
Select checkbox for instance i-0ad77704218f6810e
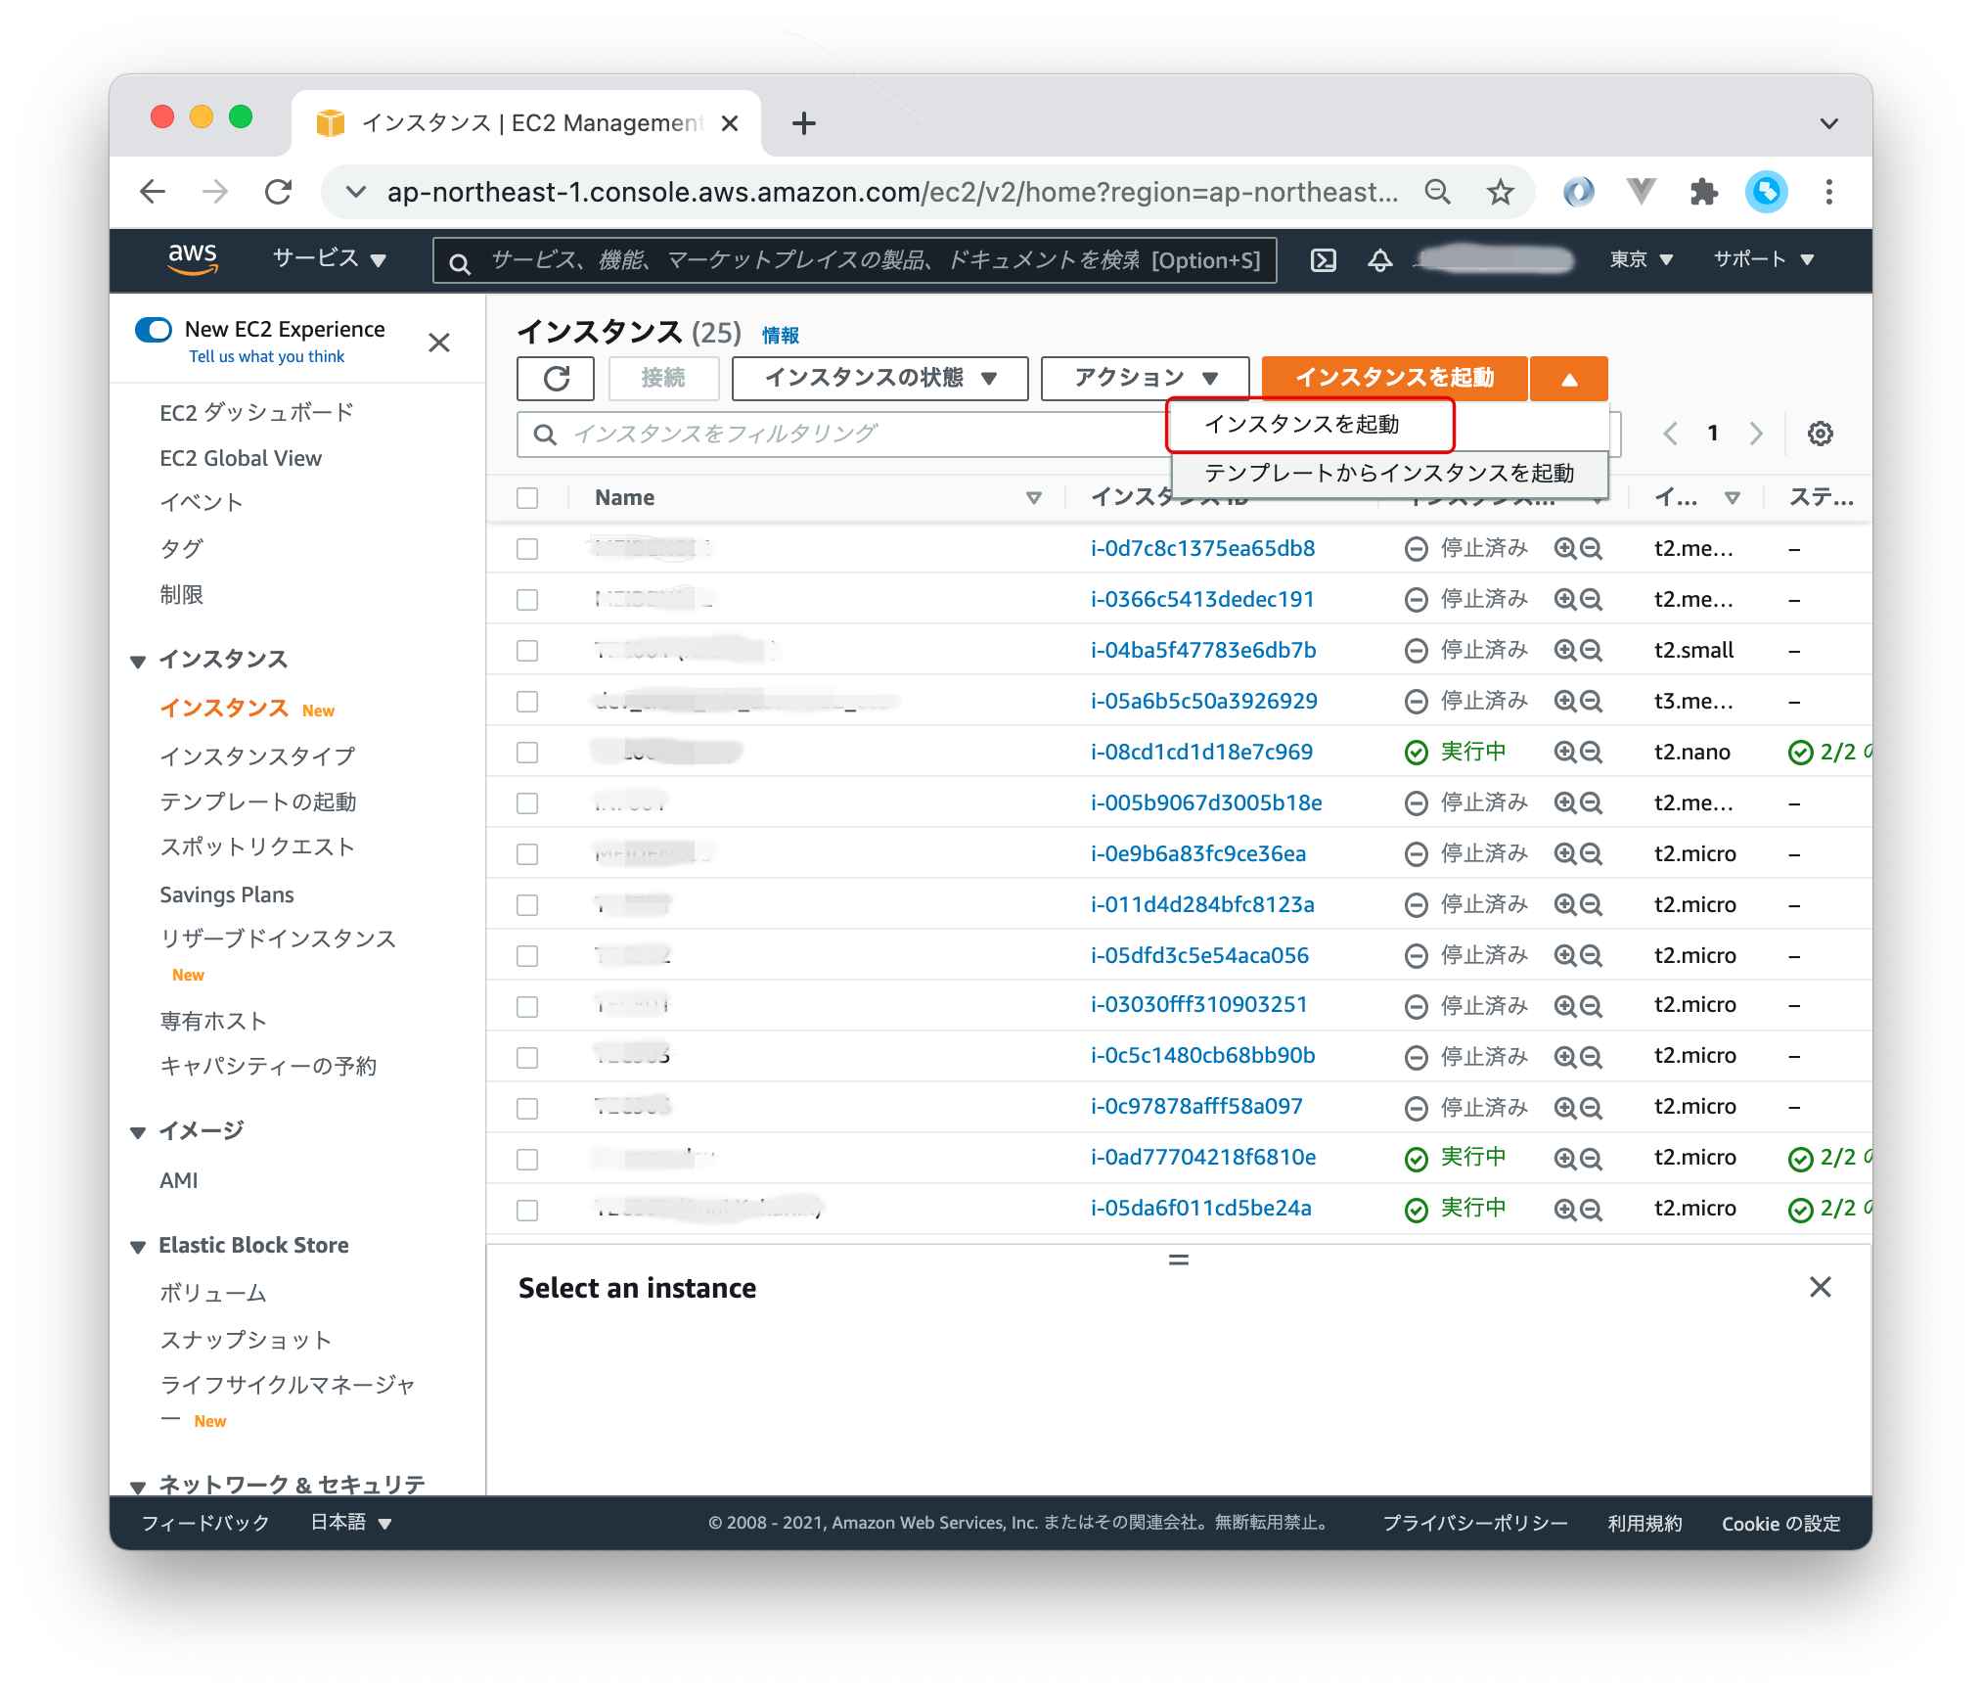click(x=527, y=1160)
